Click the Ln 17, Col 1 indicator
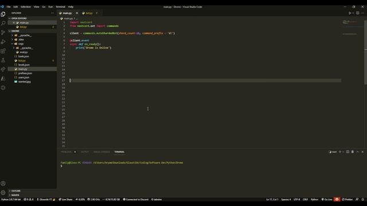Image resolution: width=367 pixels, height=206 pixels. click(x=272, y=200)
